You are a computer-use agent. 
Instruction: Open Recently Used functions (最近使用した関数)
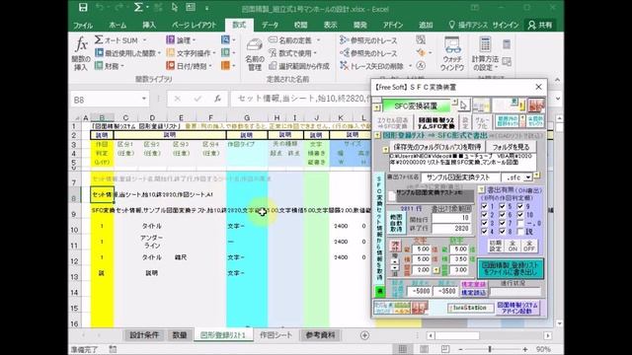pos(127,52)
